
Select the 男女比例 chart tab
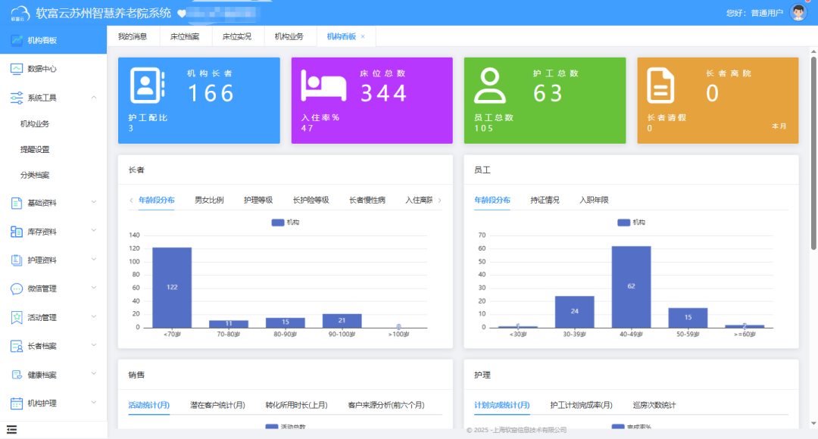point(209,201)
